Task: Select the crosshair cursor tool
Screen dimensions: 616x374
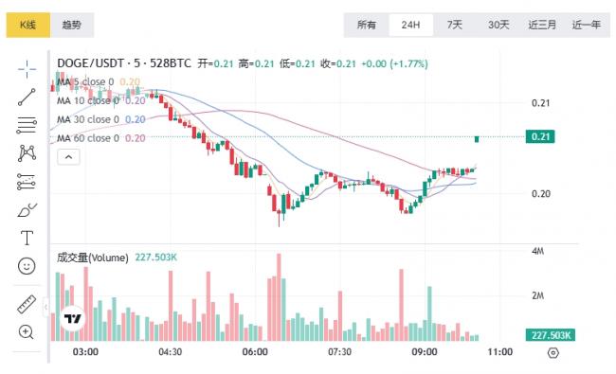Action: [x=27, y=69]
